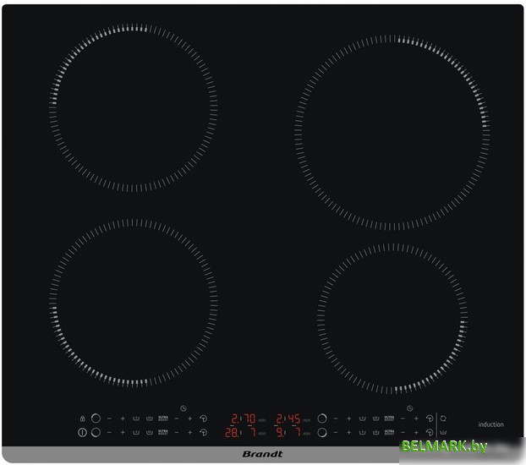526x465 pixels.
Task: Tap the zone selector circle beside the padlock
Action: tap(96, 418)
